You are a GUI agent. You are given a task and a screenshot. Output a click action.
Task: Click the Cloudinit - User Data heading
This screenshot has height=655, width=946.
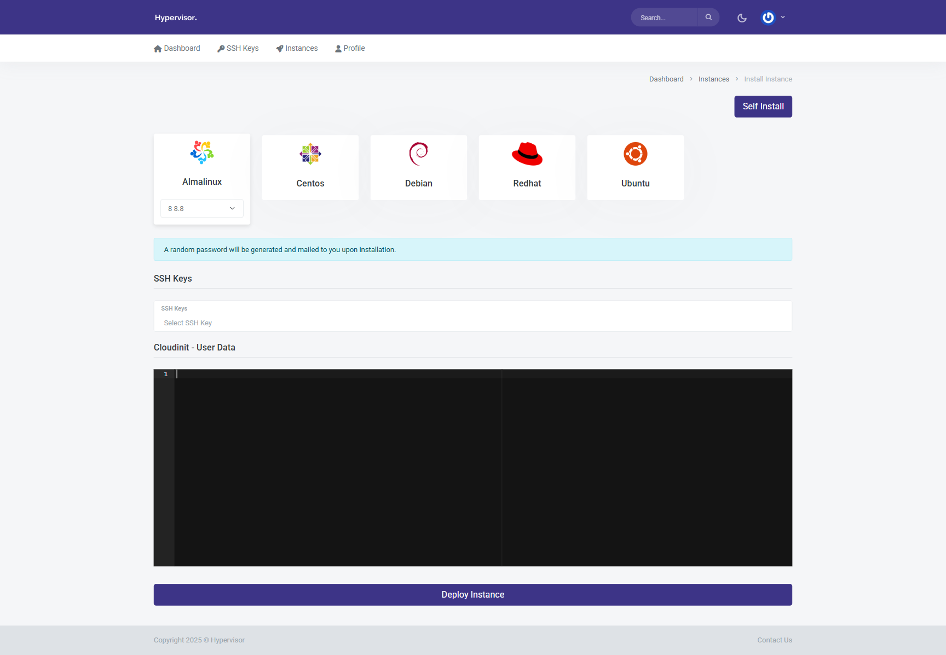point(194,348)
